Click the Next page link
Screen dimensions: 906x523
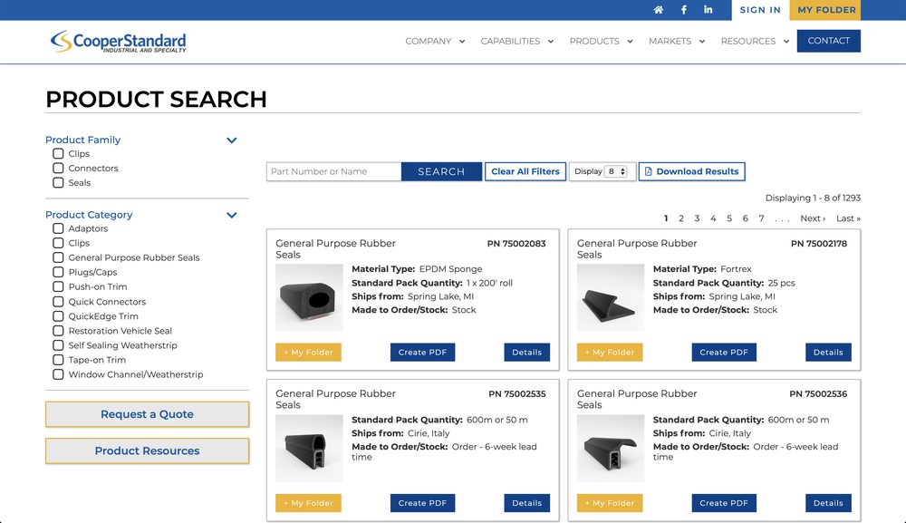click(813, 218)
